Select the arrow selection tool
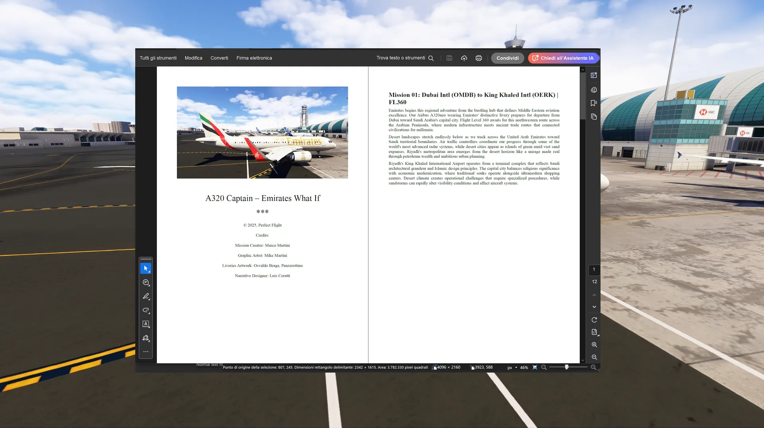Image resolution: width=764 pixels, height=428 pixels. click(146, 269)
